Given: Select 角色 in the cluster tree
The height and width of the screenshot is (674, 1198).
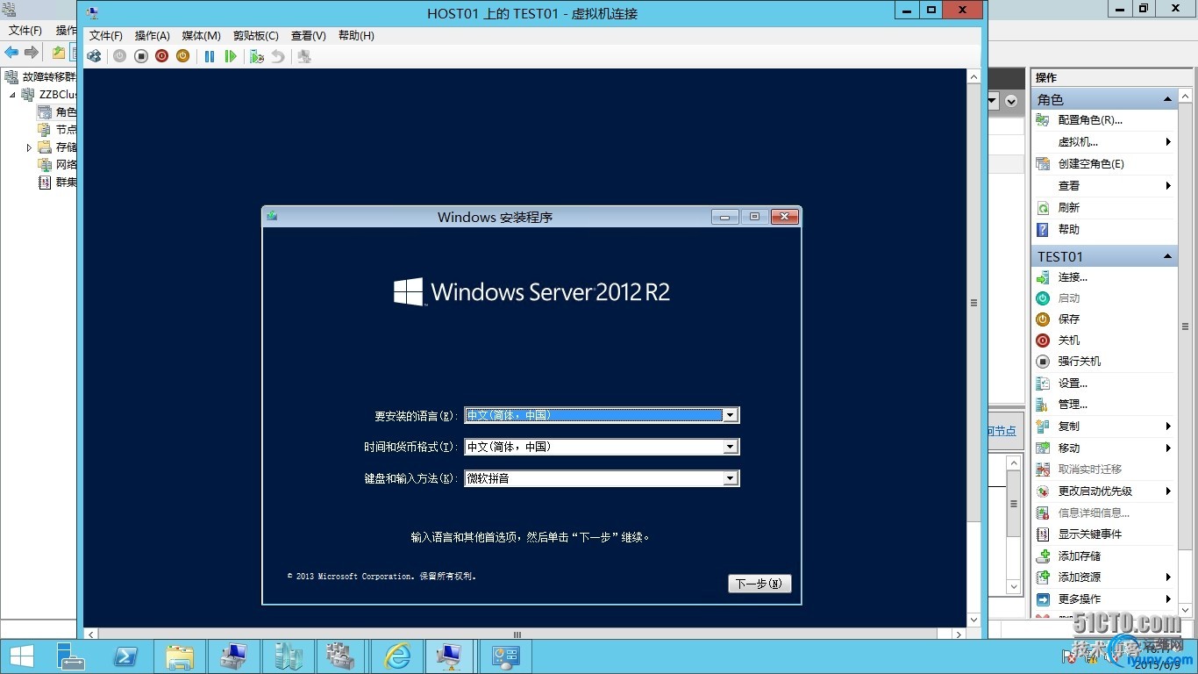Looking at the screenshot, I should (58, 112).
